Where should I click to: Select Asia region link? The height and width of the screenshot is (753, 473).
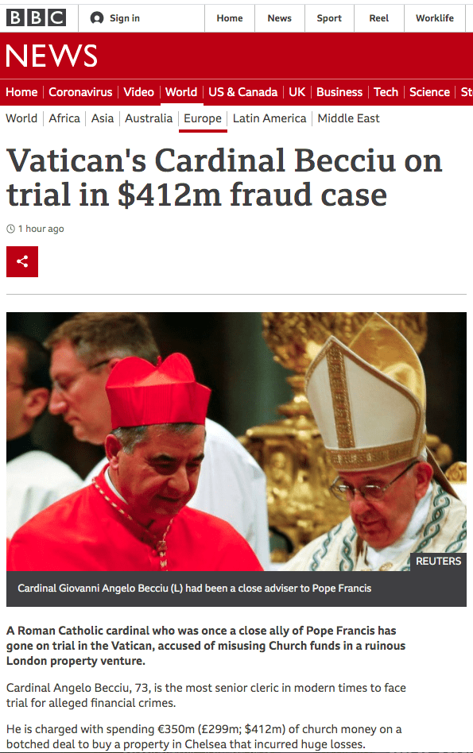coord(103,118)
